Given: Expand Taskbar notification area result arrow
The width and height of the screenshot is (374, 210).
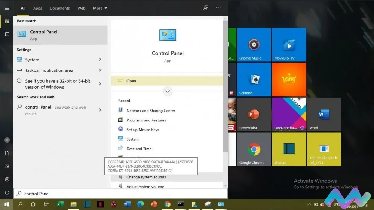Looking at the screenshot, I should point(100,70).
